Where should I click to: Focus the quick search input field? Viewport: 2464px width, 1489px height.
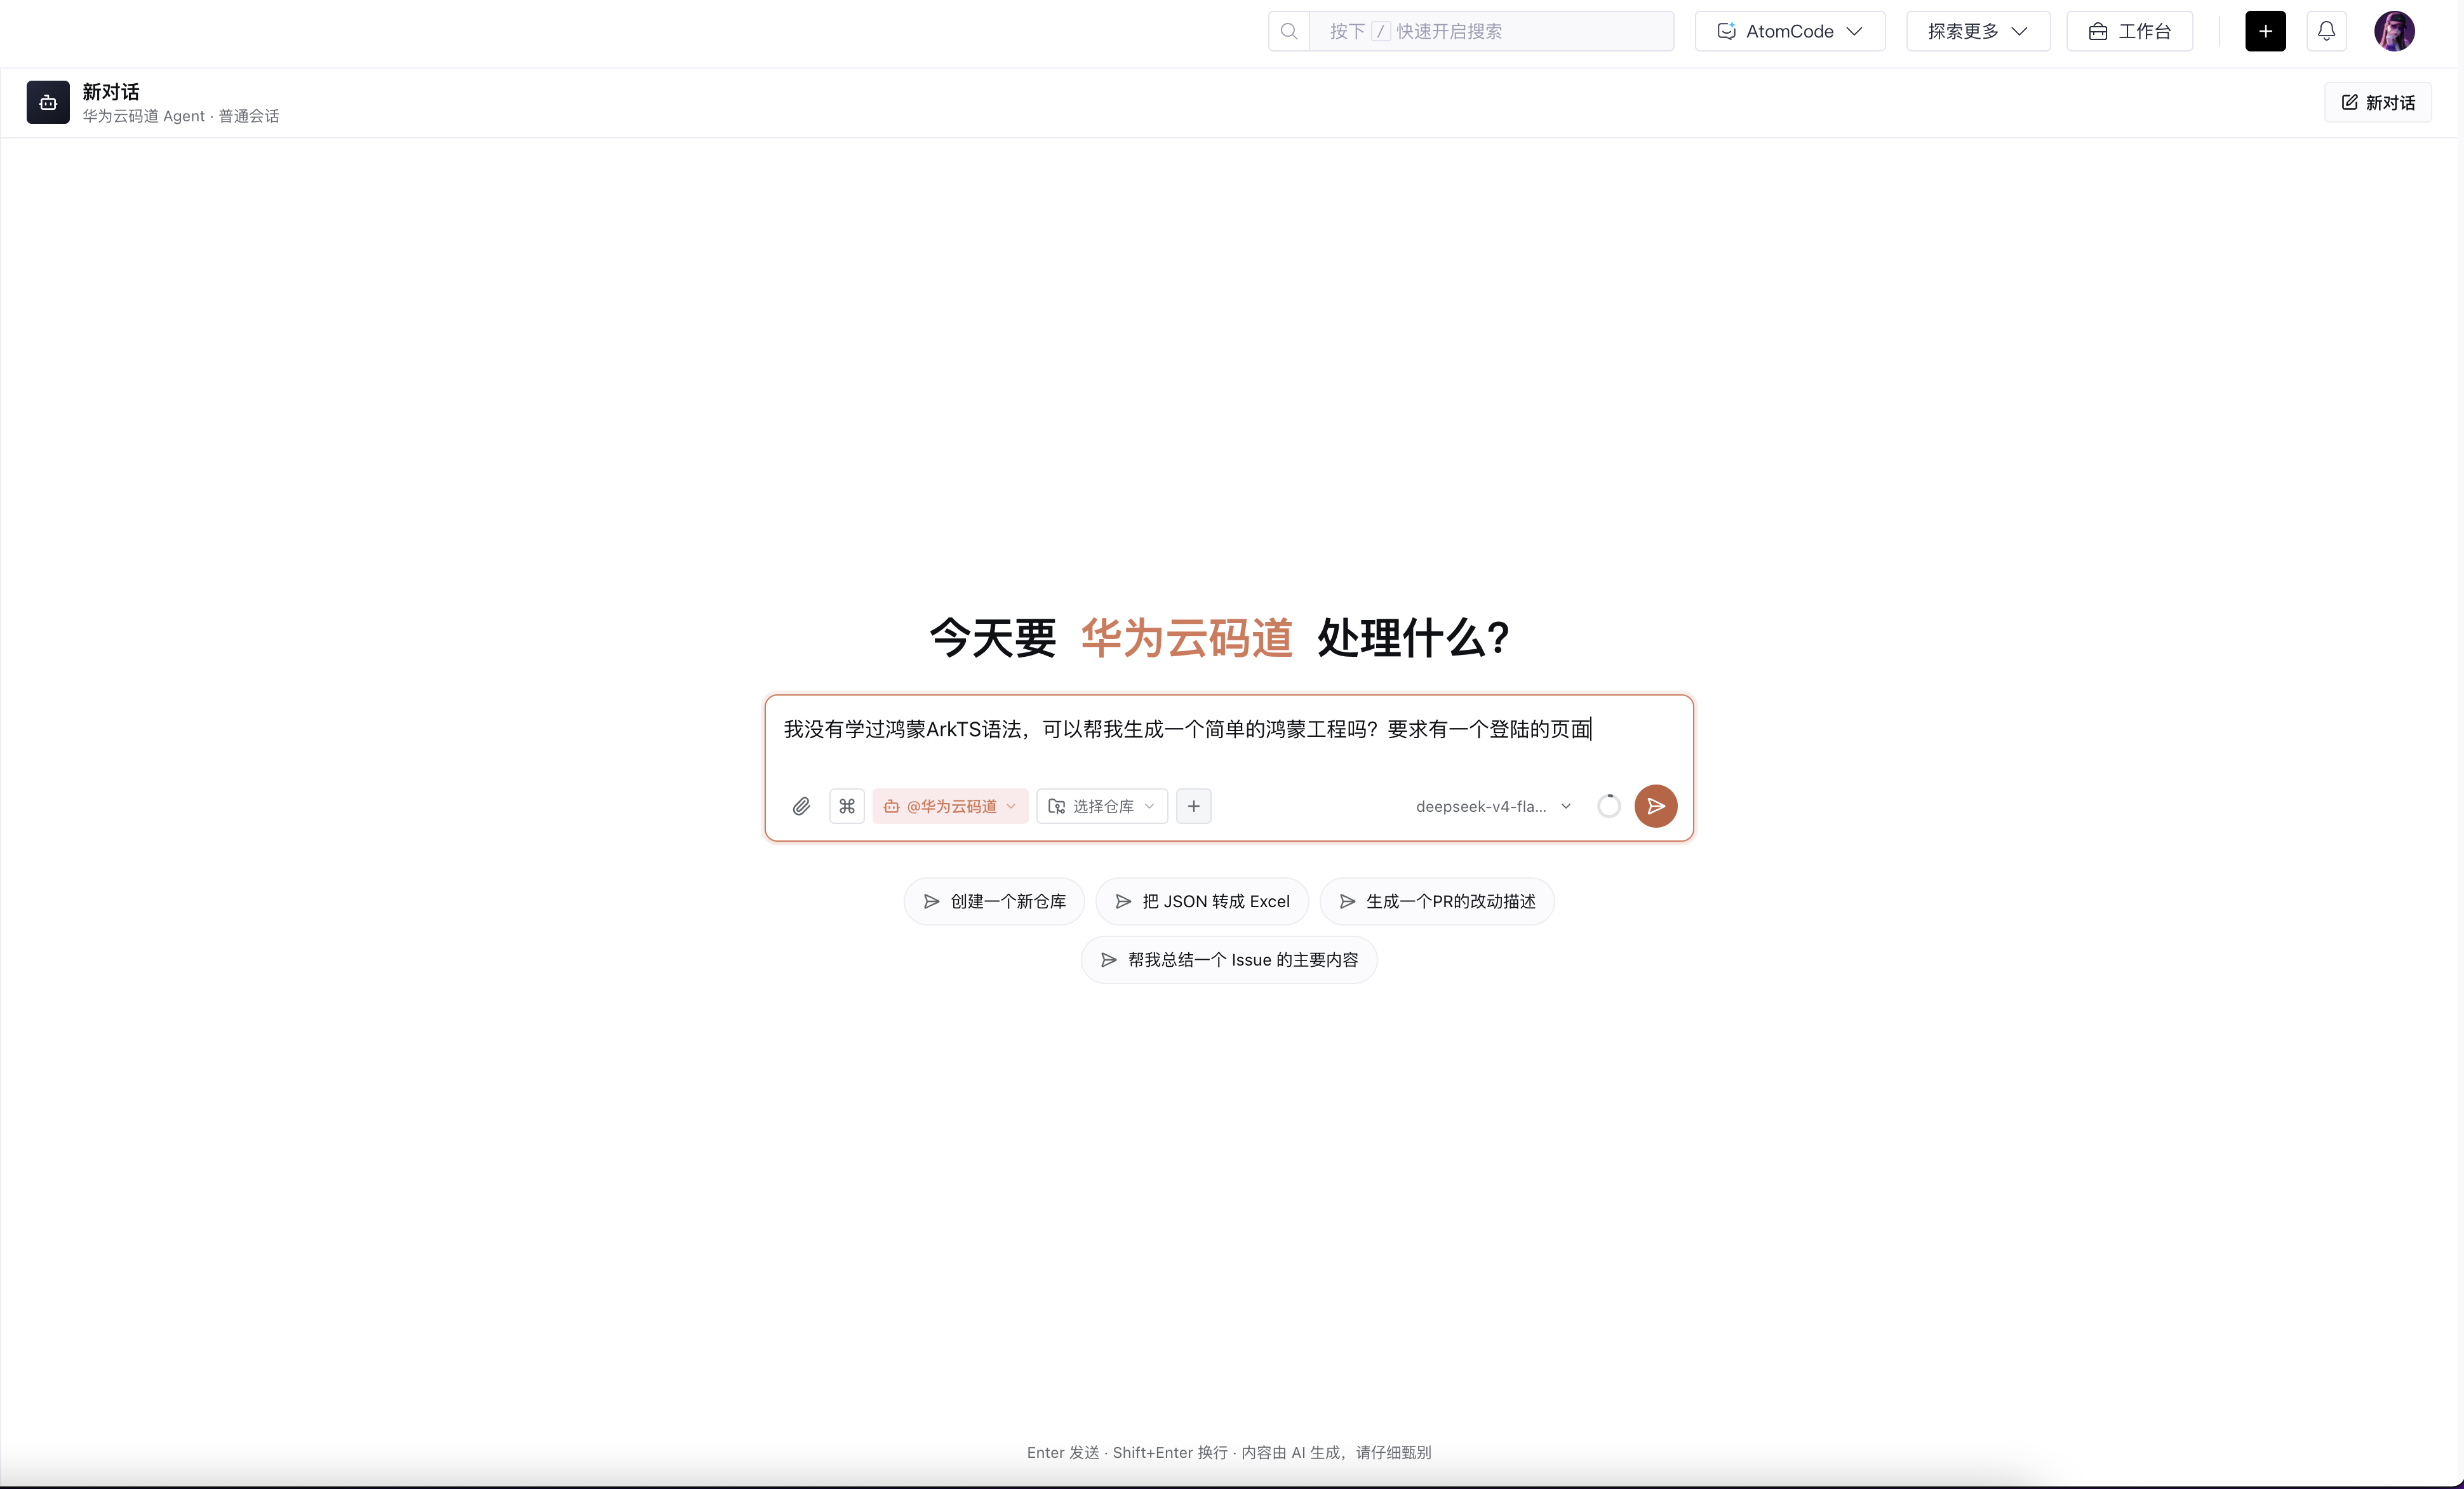[x=1491, y=31]
